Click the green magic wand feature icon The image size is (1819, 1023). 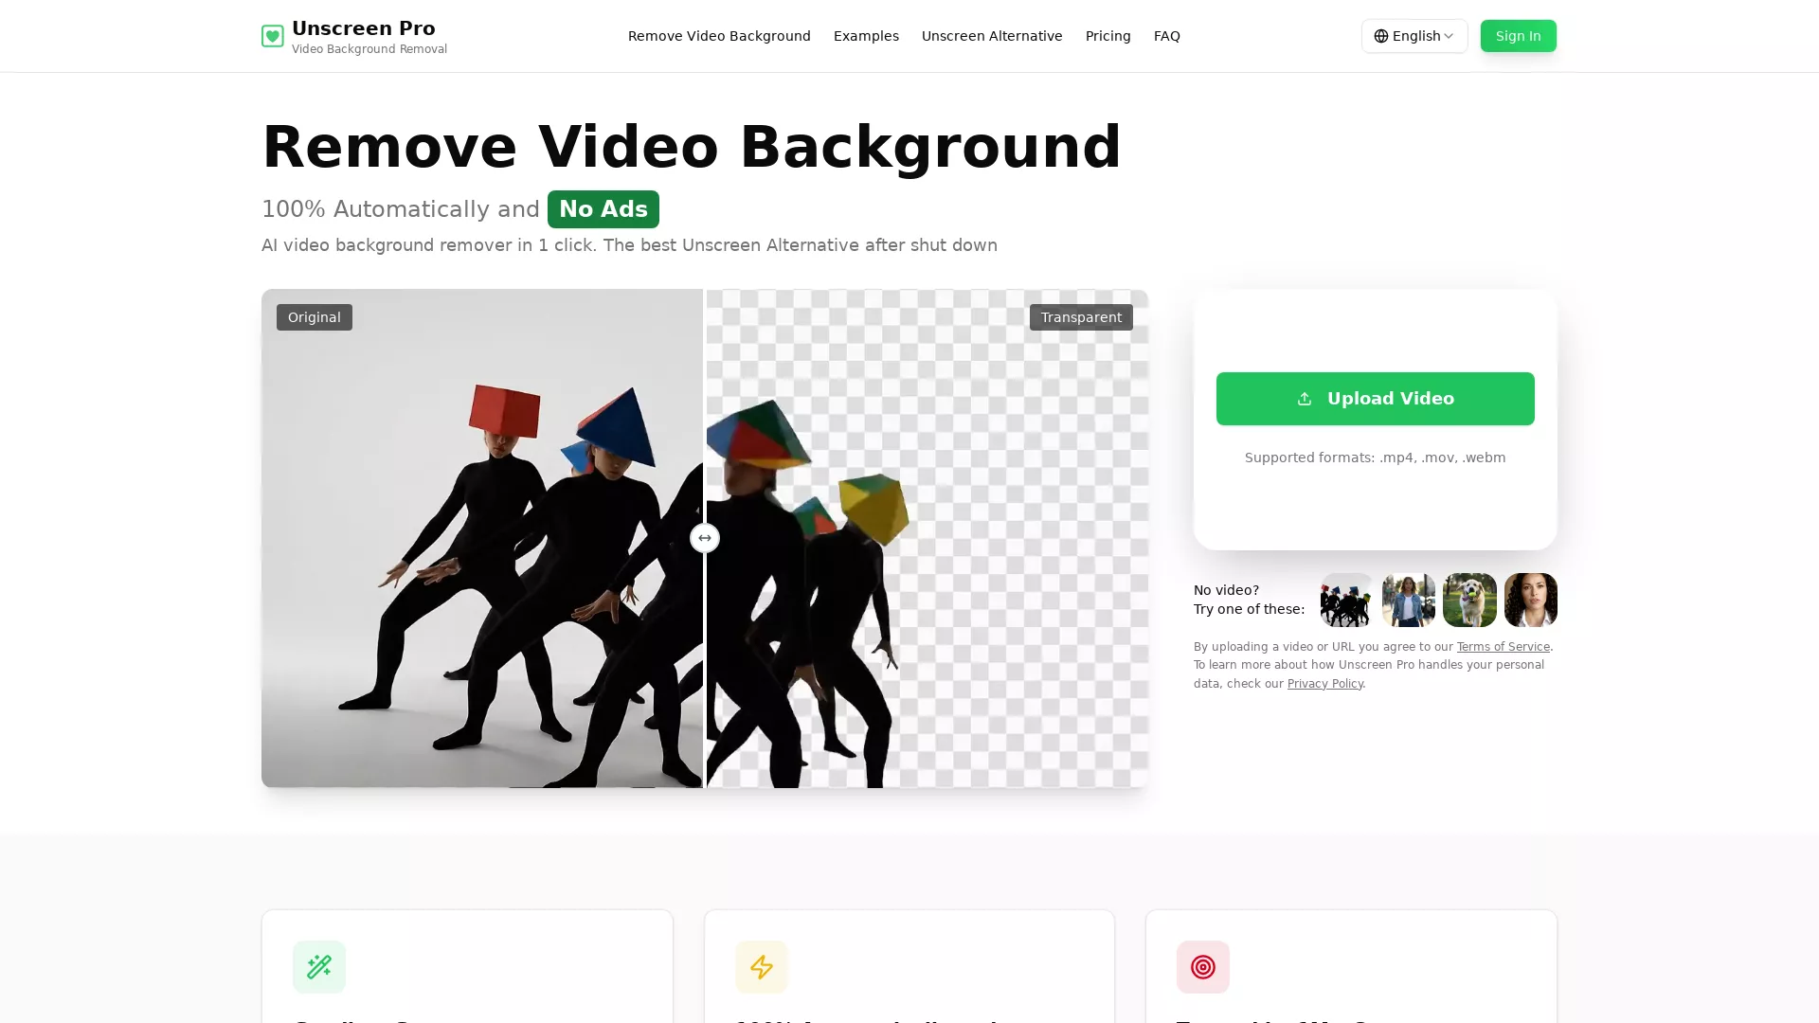[x=319, y=967]
